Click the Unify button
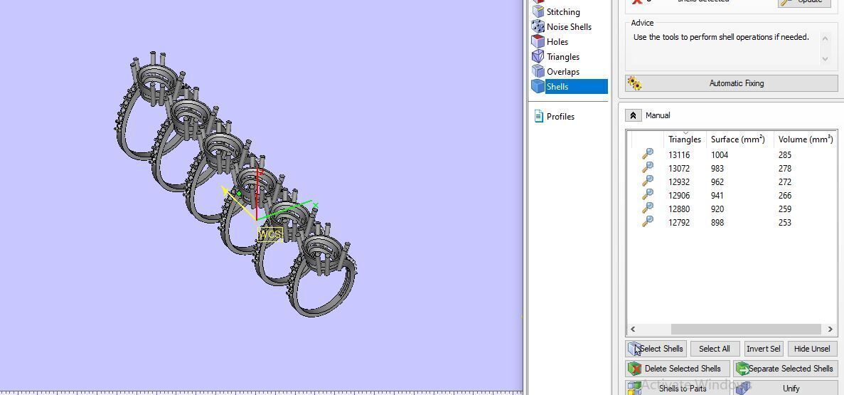The height and width of the screenshot is (395, 844). pyautogui.click(x=785, y=388)
